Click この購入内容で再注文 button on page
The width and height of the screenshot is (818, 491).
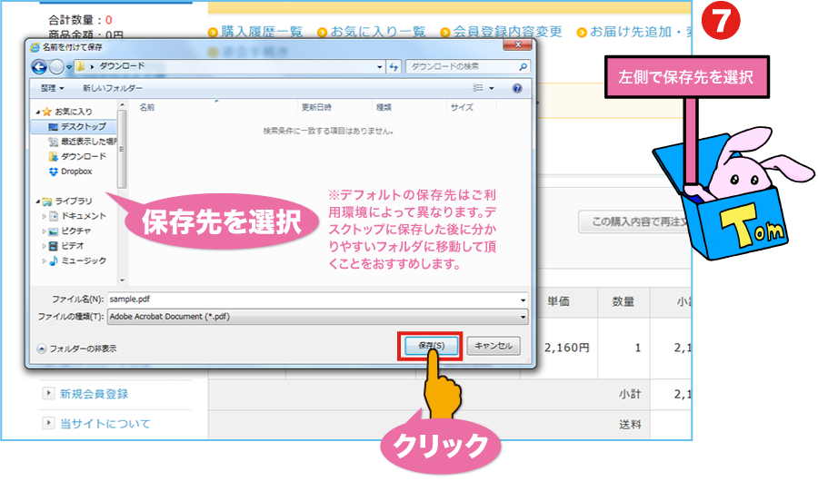[x=634, y=222]
